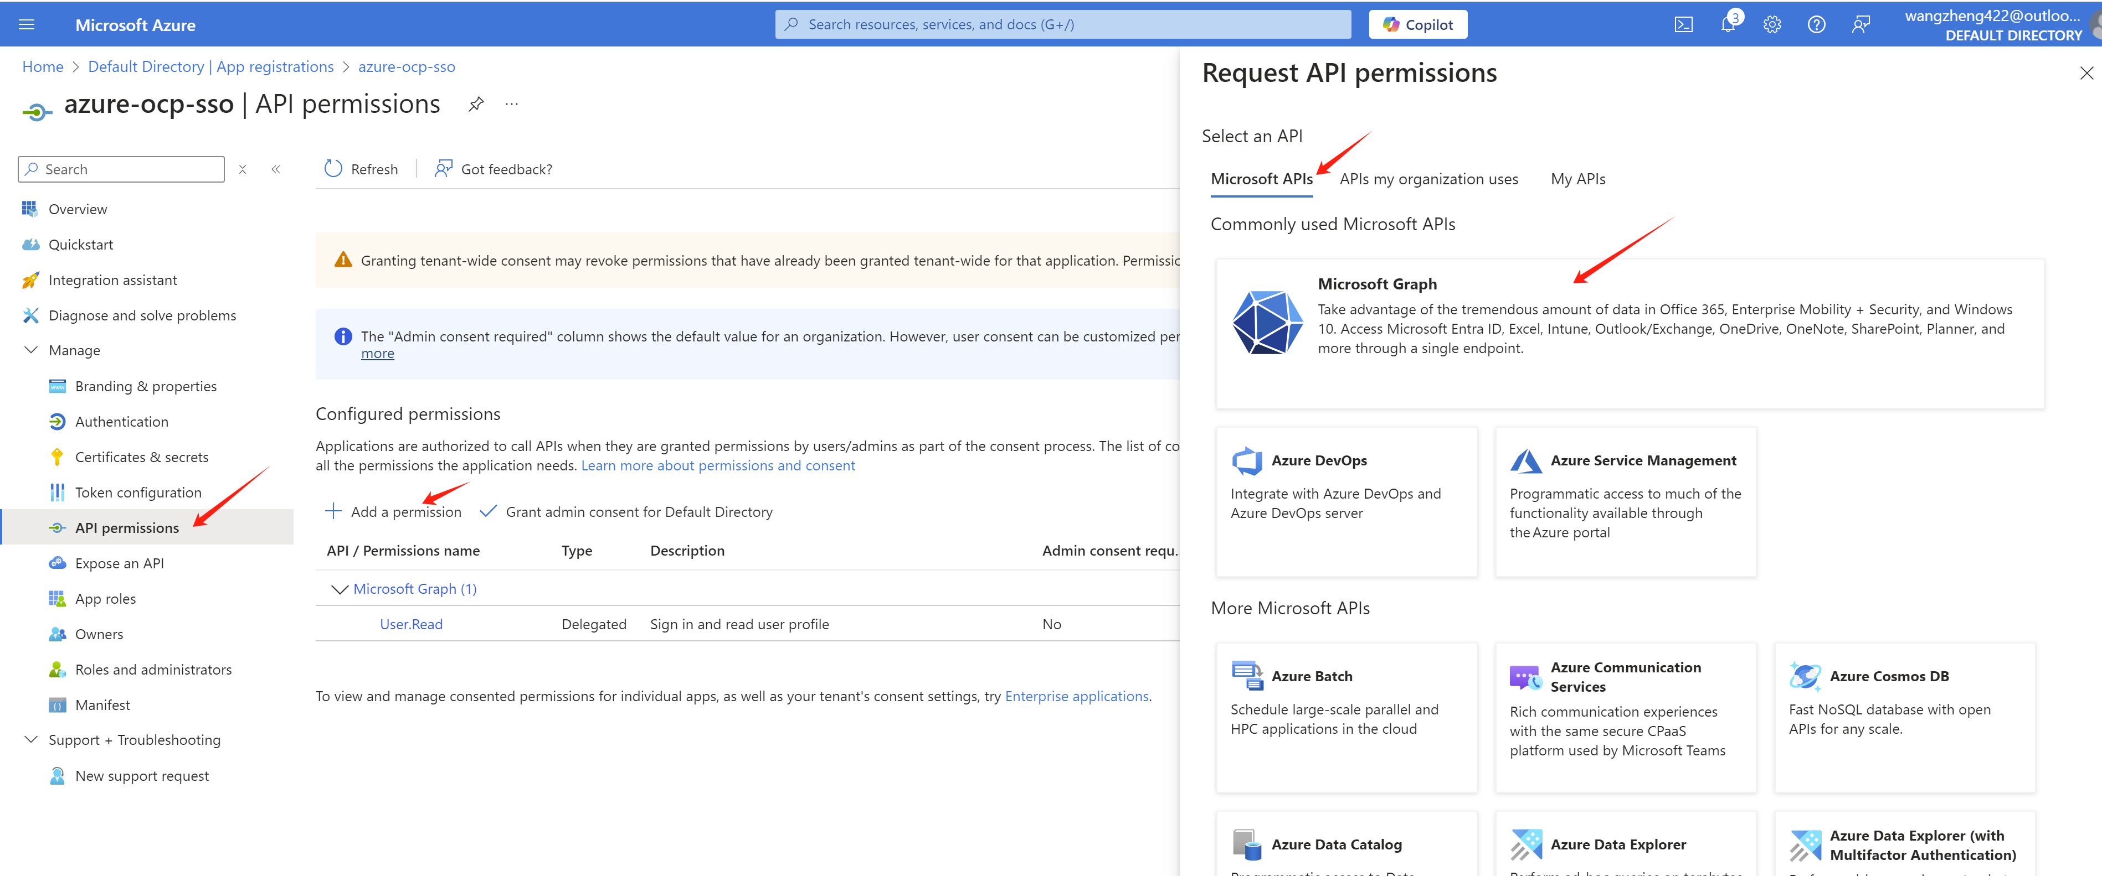Screen dimensions: 2102x876
Task: Select the Azure DevOps API card
Action: point(1345,501)
